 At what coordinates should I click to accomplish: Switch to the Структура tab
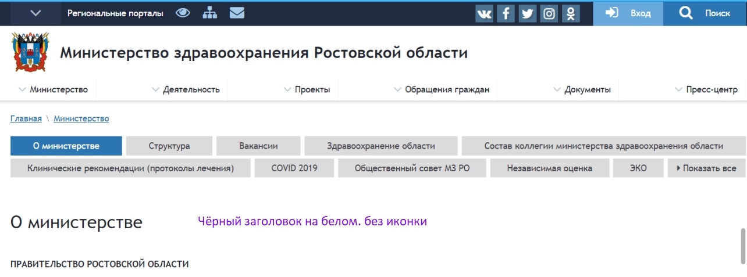coord(169,146)
